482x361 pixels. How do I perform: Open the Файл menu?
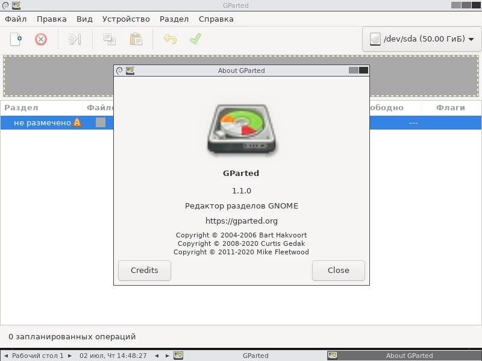pyautogui.click(x=16, y=19)
